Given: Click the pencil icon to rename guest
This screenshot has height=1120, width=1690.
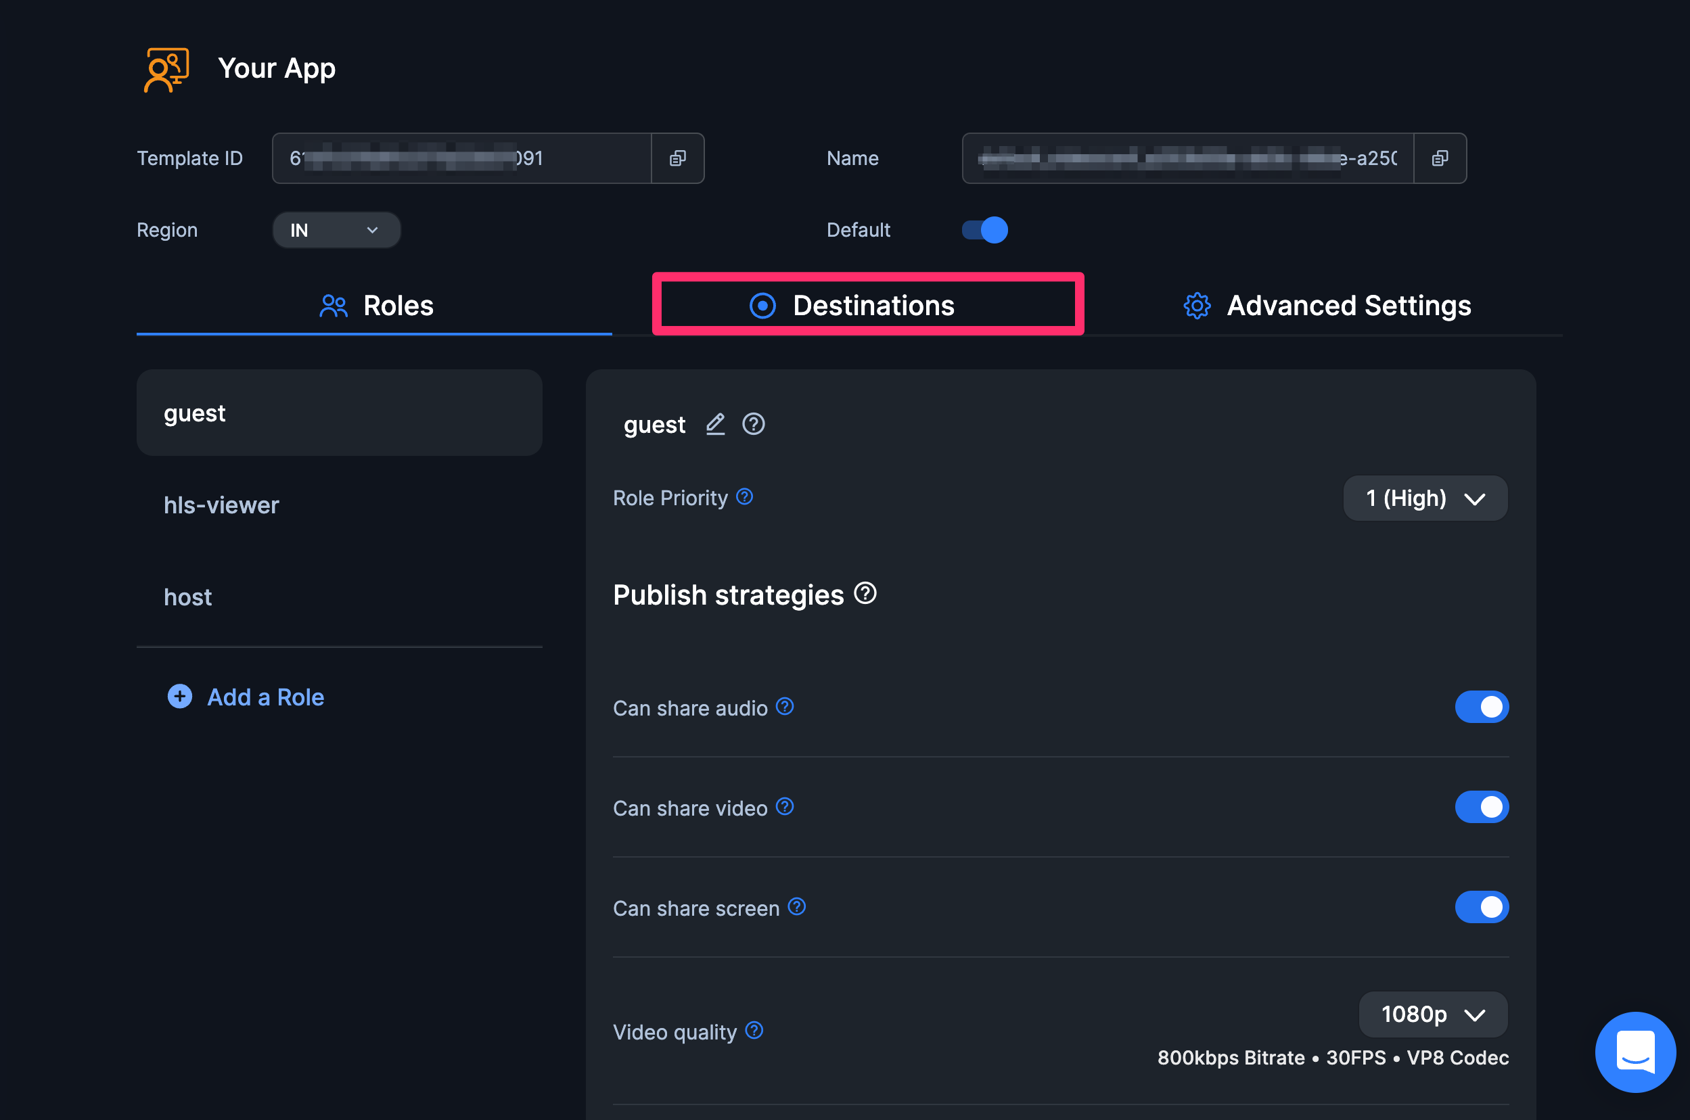Looking at the screenshot, I should pos(715,424).
